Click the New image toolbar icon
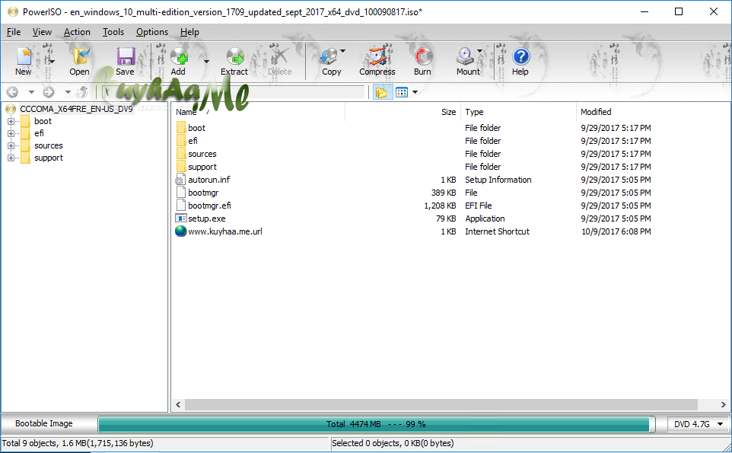732x453 pixels. (x=24, y=56)
